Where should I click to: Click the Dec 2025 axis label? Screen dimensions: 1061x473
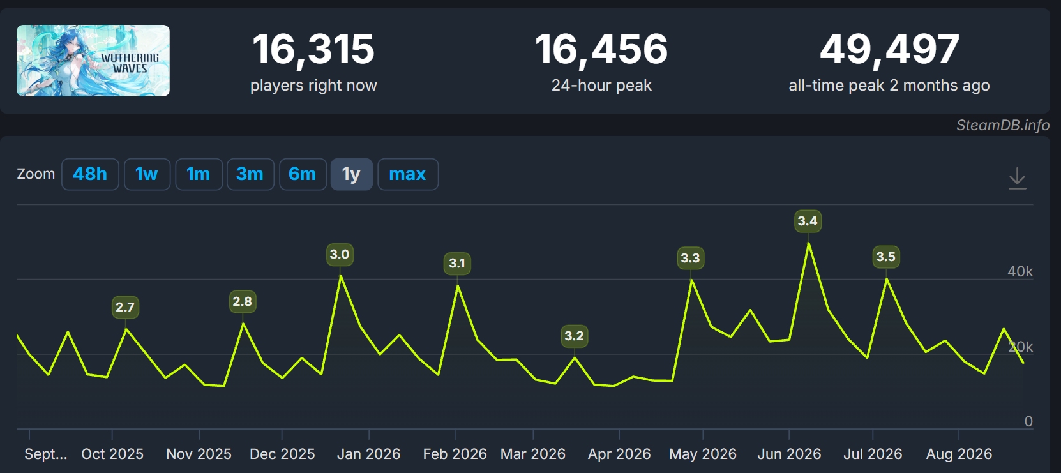282,454
